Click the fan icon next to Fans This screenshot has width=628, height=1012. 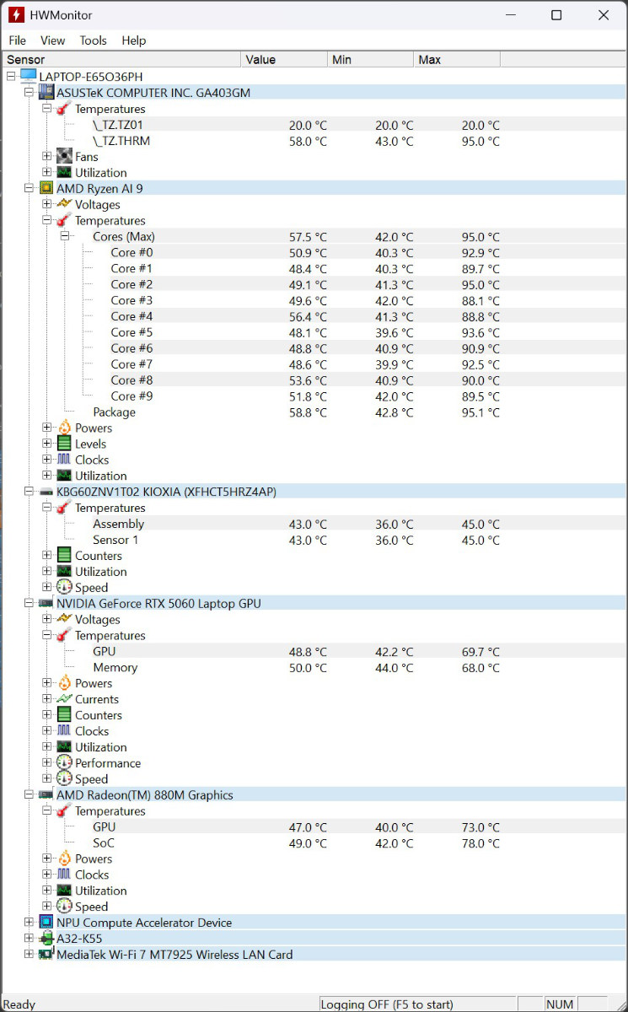click(64, 157)
